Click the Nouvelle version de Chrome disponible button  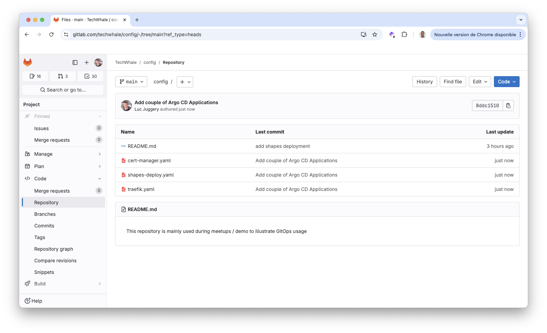[x=475, y=34]
